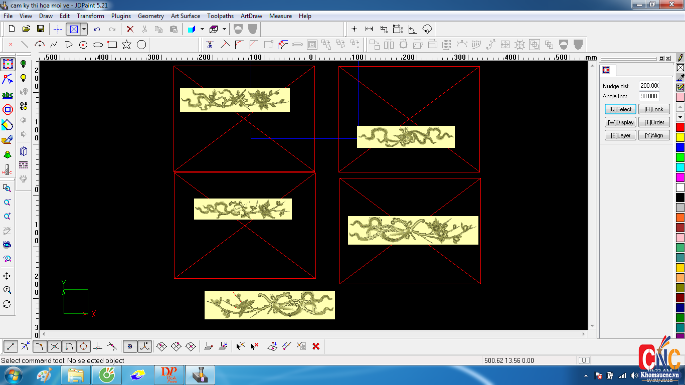Image resolution: width=685 pixels, height=385 pixels.
Task: Open the Toolpaths menu
Action: [220, 16]
